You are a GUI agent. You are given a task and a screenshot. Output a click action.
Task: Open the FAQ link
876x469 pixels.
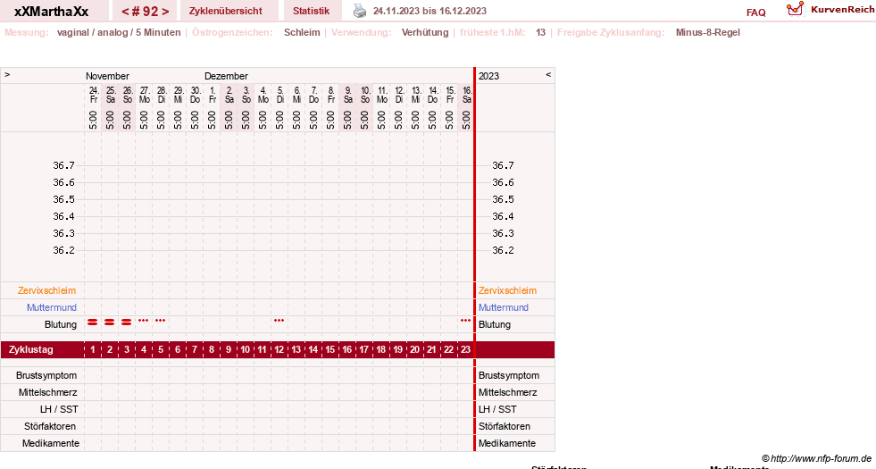pyautogui.click(x=755, y=13)
